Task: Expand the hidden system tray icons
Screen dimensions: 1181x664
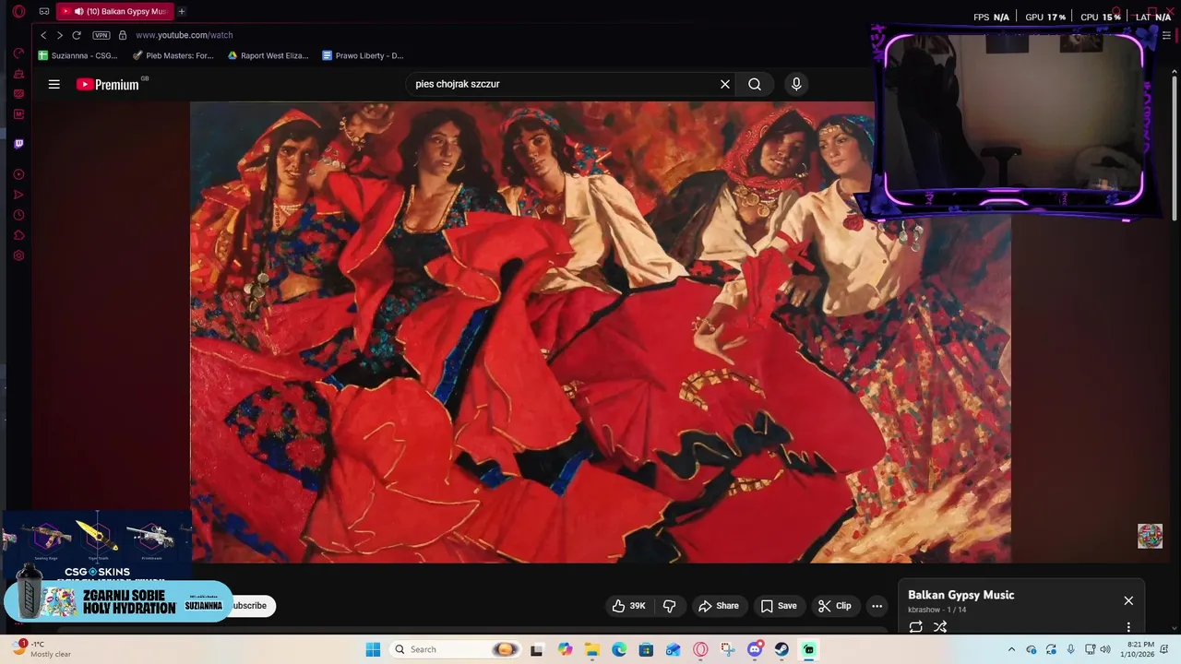Action: pyautogui.click(x=1011, y=649)
